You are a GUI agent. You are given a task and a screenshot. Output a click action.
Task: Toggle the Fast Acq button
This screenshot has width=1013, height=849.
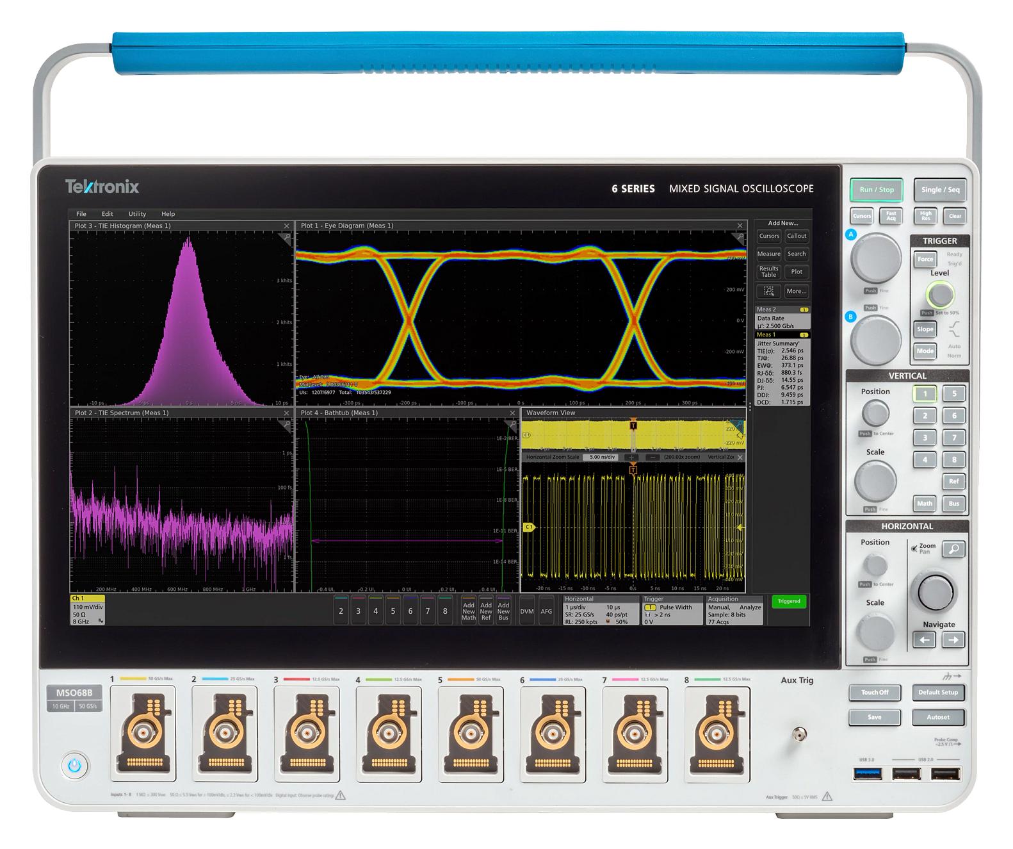[891, 216]
